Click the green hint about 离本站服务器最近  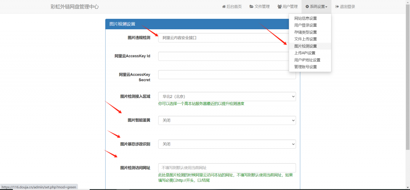coord(201,104)
